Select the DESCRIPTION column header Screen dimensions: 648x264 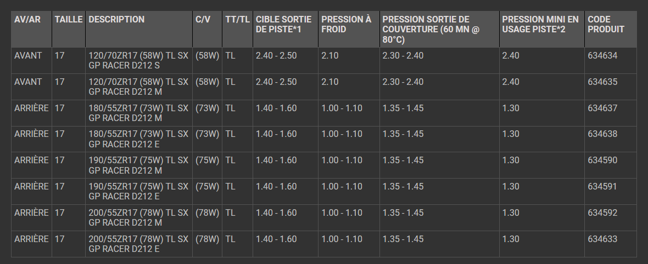[116, 20]
